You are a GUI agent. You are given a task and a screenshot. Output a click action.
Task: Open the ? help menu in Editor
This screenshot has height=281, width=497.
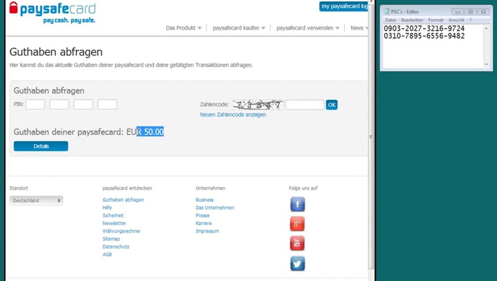(470, 20)
